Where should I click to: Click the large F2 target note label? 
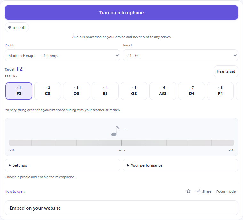click(20, 69)
